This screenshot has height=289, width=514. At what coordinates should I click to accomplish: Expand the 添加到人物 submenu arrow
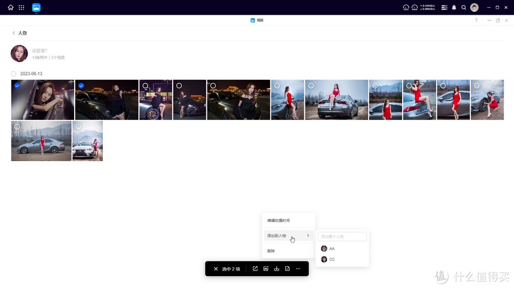pyautogui.click(x=308, y=236)
